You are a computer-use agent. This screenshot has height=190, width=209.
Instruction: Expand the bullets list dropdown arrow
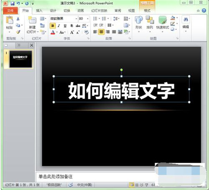click(x=99, y=18)
